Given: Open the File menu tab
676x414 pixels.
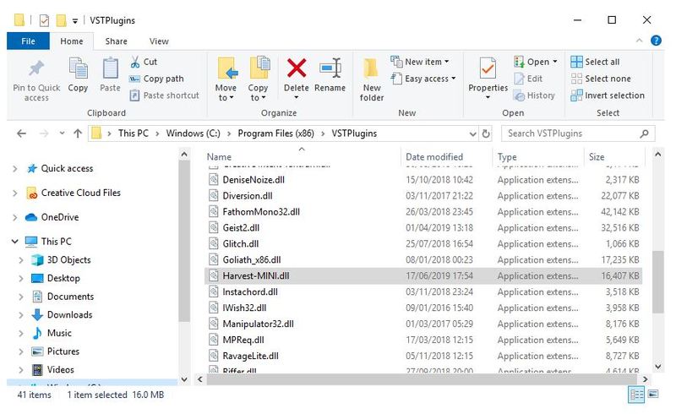Looking at the screenshot, I should [28, 41].
